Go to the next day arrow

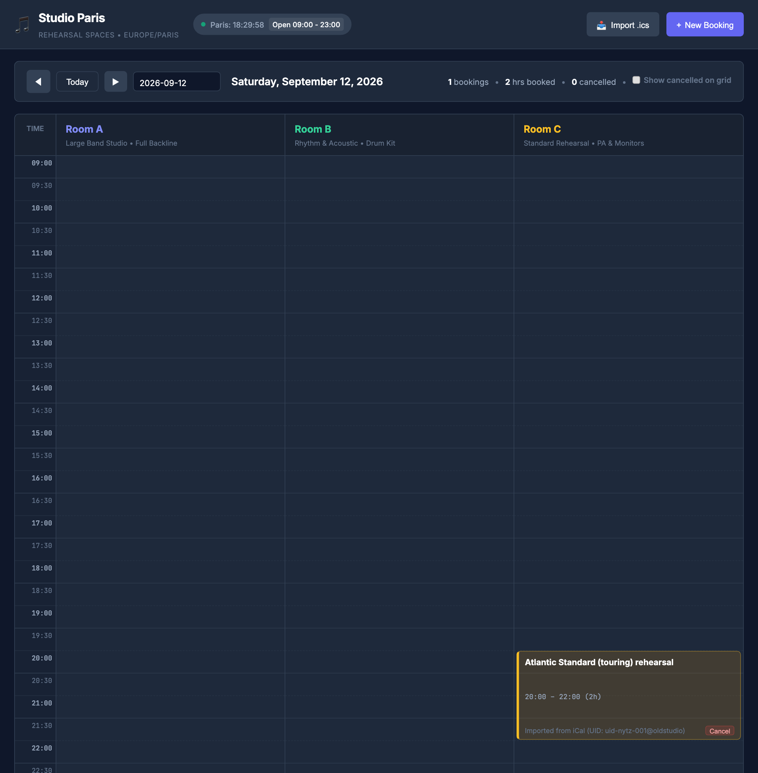pyautogui.click(x=115, y=82)
